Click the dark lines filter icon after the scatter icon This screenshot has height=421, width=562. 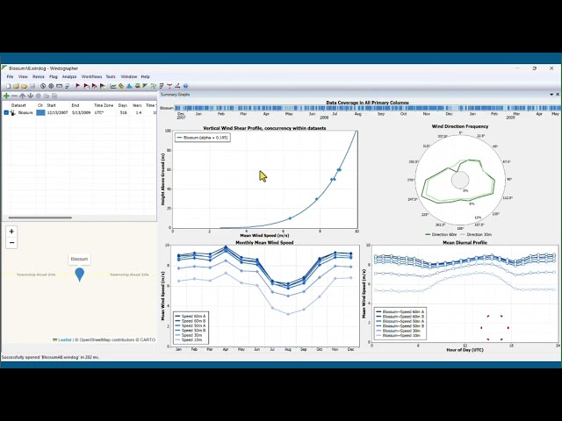(x=162, y=86)
